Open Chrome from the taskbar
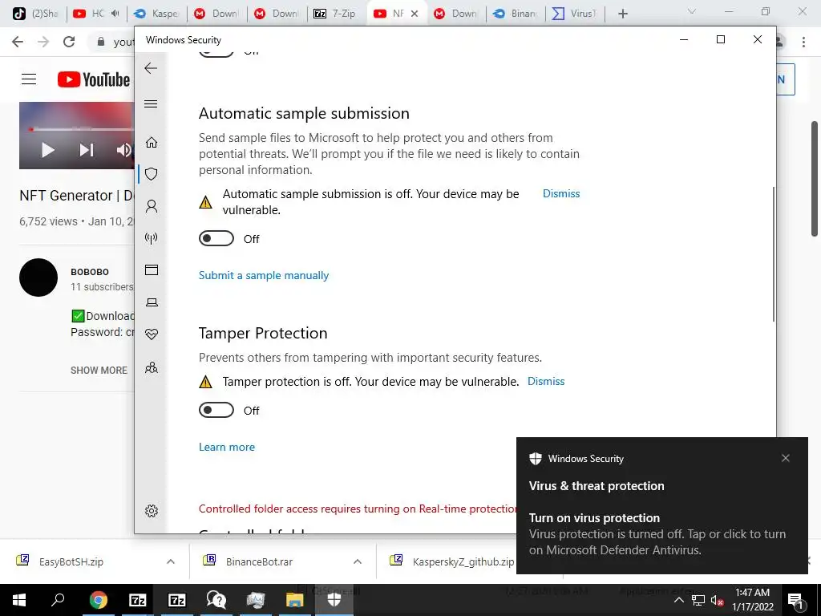 pyautogui.click(x=98, y=600)
